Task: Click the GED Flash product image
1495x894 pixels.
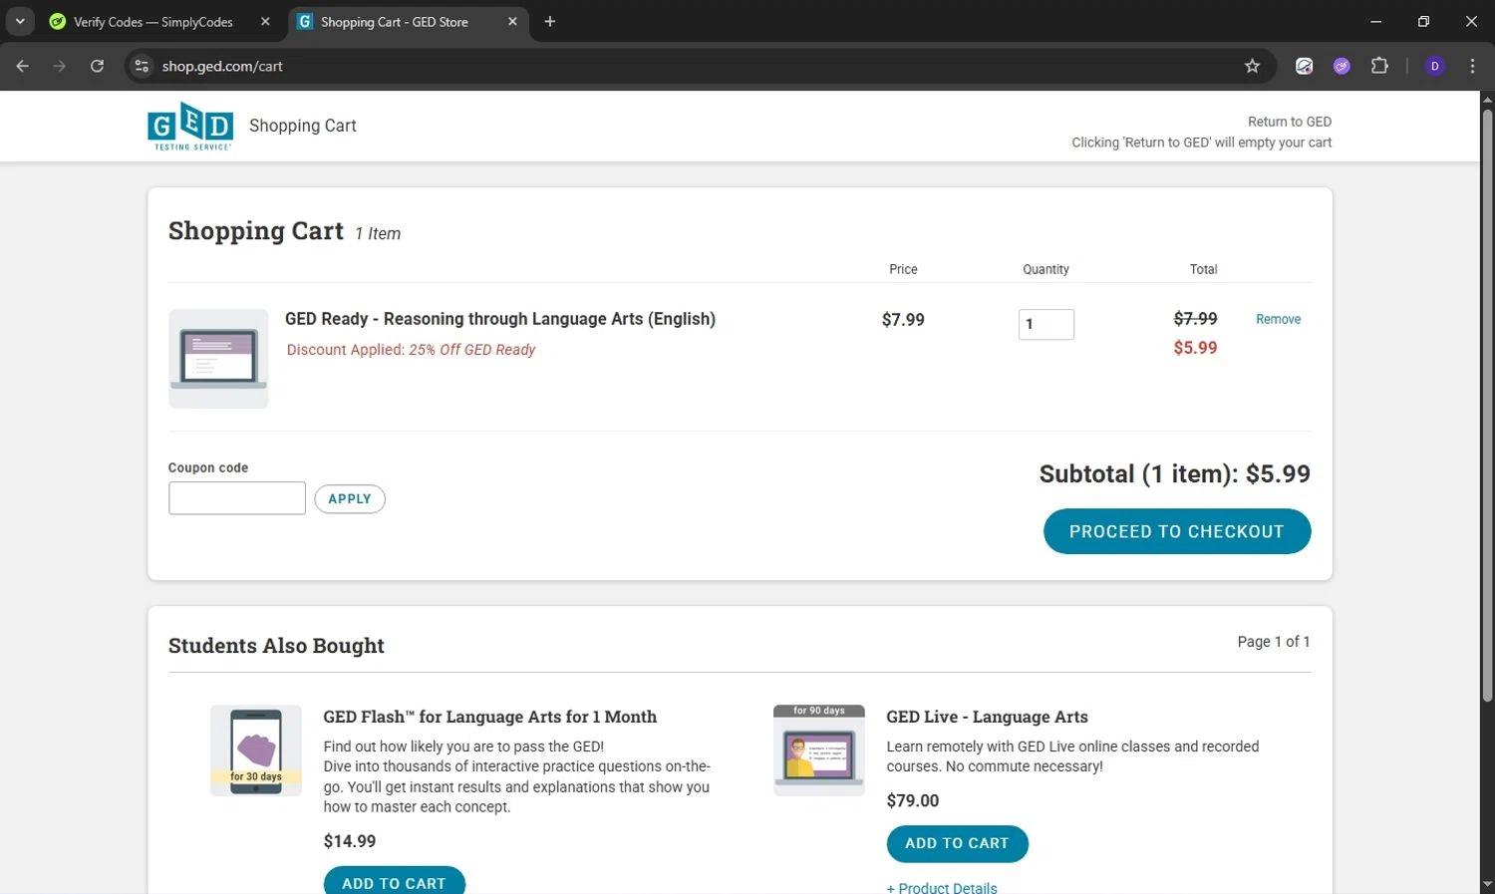Action: coord(256,750)
